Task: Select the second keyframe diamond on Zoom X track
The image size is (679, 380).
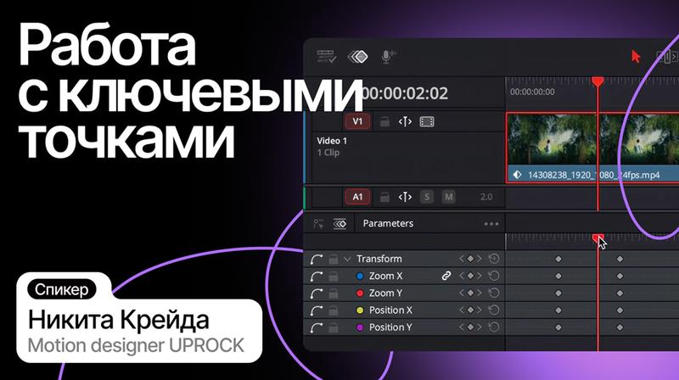Action: (x=620, y=277)
